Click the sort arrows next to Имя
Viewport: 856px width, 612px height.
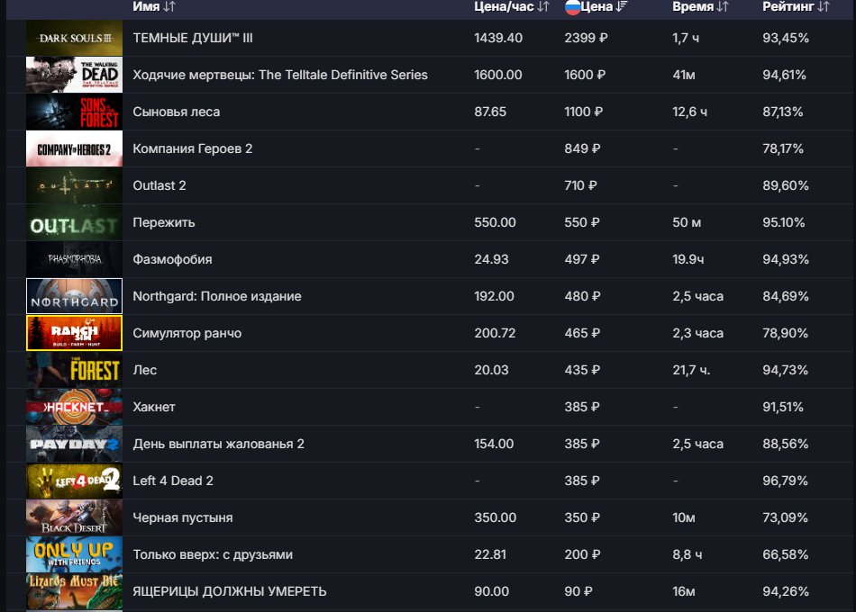tap(170, 7)
